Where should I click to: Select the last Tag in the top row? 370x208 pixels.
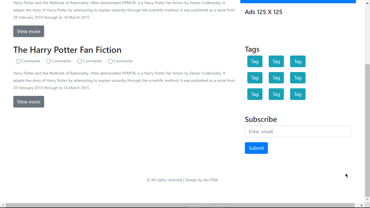[x=298, y=61]
